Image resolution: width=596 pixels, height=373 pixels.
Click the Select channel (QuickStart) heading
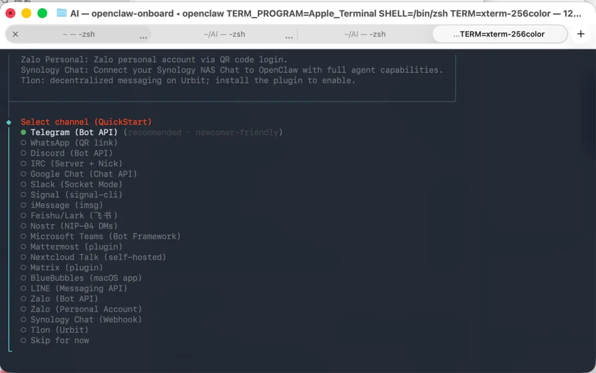pyautogui.click(x=86, y=122)
